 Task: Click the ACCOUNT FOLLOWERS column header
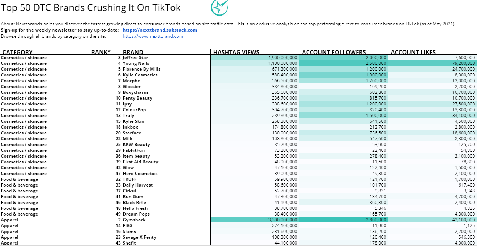(x=334, y=52)
